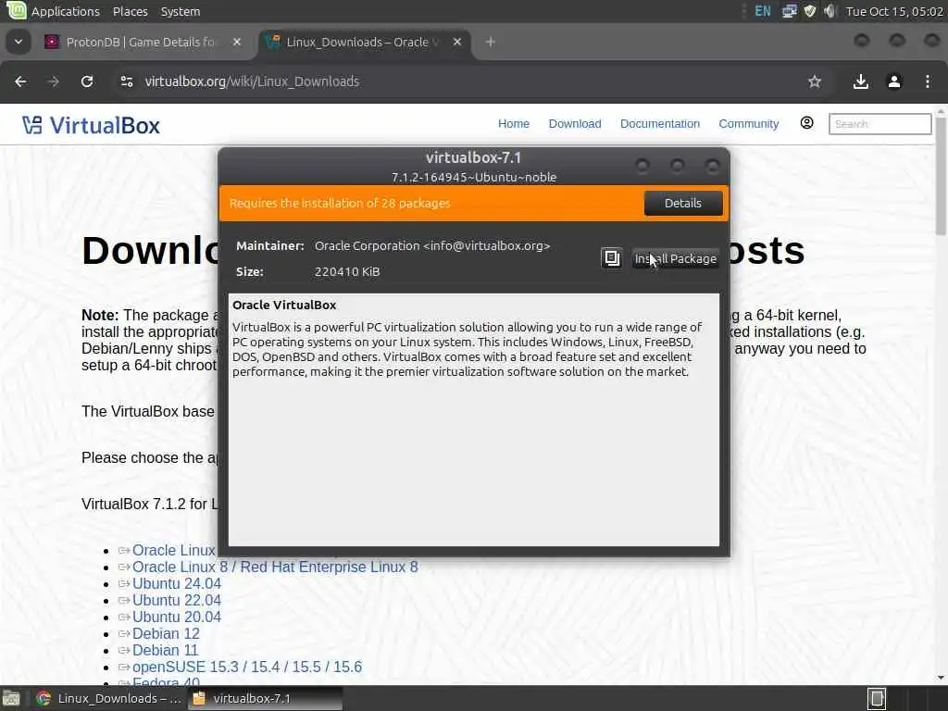Viewport: 948px width, 711px height.
Task: Open the Ubuntu 22.04 download link
Action: click(177, 600)
